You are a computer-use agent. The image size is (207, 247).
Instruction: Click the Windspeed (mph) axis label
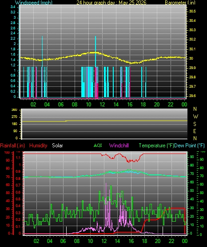(34, 3)
